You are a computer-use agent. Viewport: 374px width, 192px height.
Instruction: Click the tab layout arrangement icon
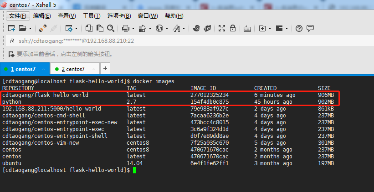279,29
